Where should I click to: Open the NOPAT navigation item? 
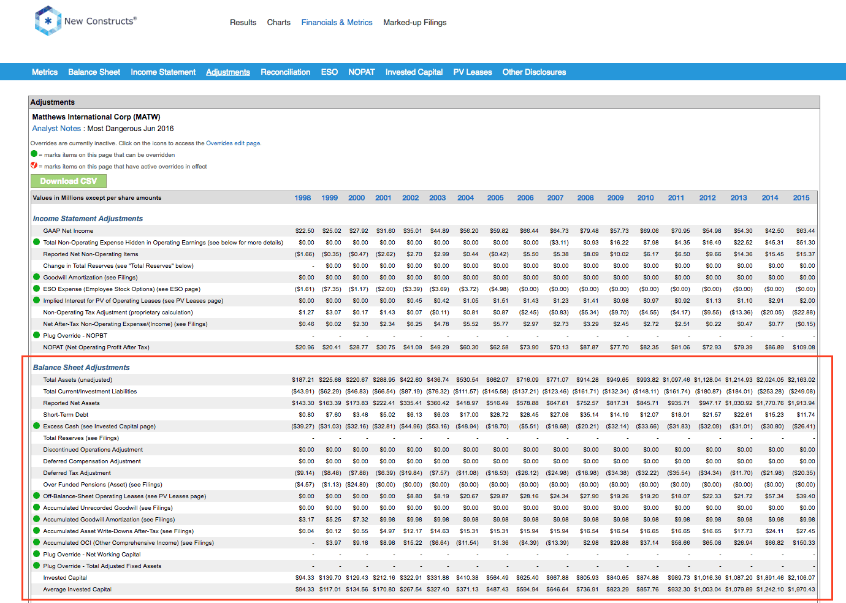362,72
